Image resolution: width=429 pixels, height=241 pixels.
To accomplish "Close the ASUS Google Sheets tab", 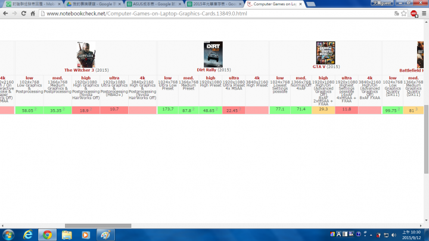I will 180,4.
